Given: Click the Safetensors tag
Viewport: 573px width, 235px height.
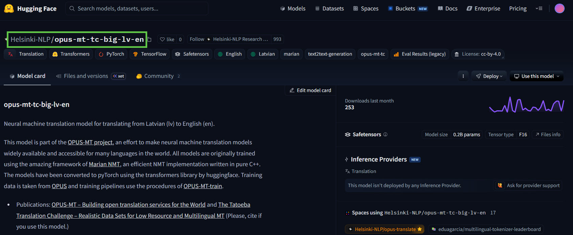Looking at the screenshot, I should coord(192,54).
